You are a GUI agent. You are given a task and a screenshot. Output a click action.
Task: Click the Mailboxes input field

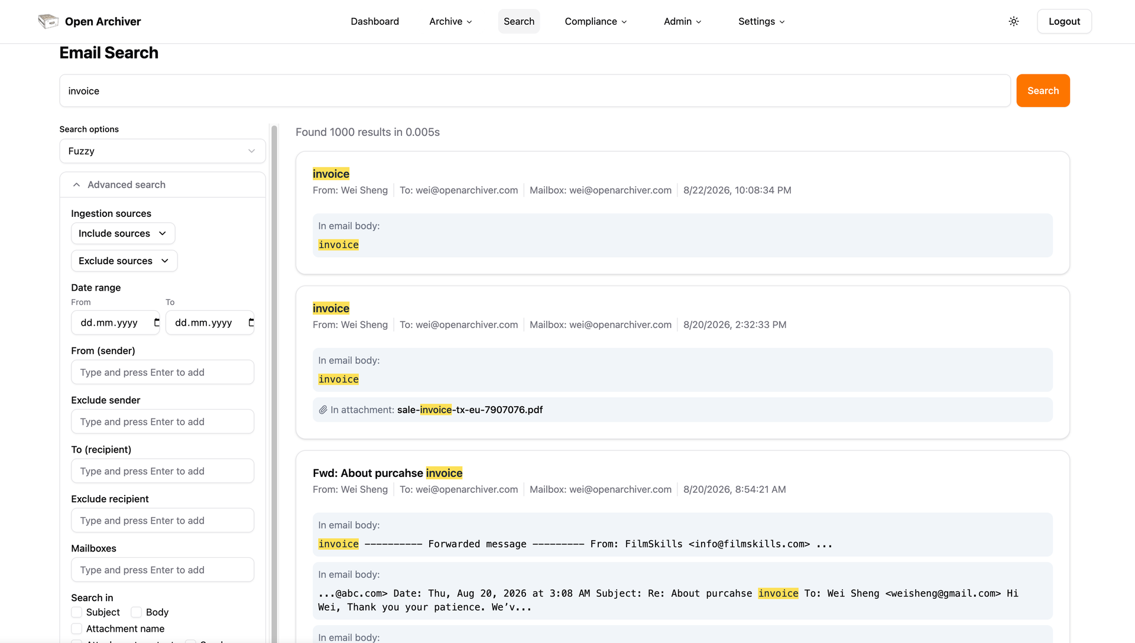pos(163,570)
